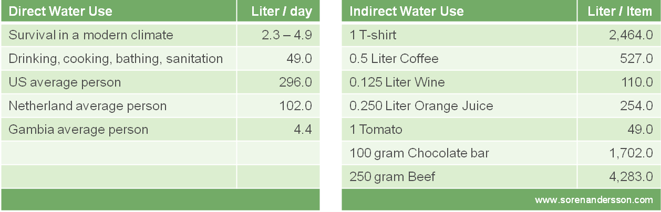Viewport: 661px width, 212px height.
Task: Click the Direct Water Use header
Action: [x=61, y=11]
